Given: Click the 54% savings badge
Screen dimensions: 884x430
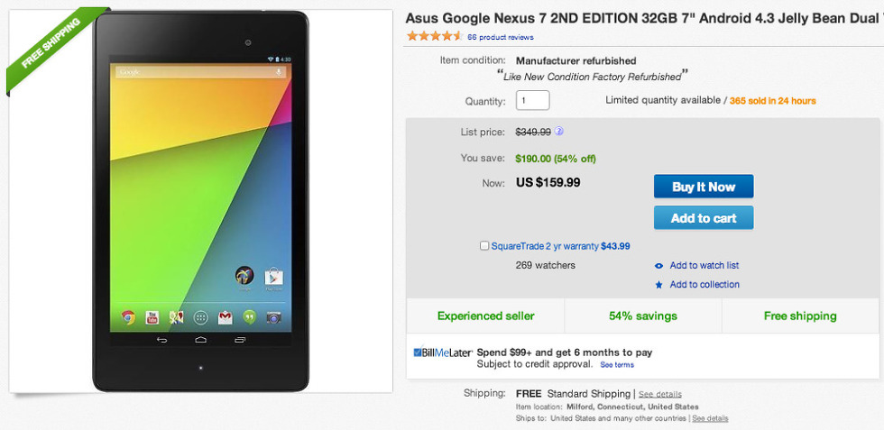Looking at the screenshot, I should 643,316.
